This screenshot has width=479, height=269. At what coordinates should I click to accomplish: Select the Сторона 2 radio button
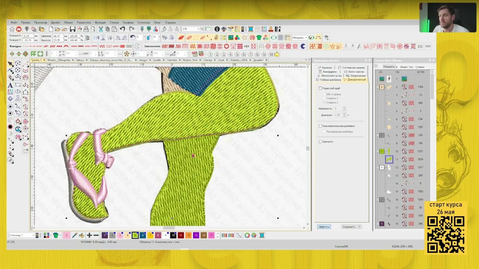click(324, 102)
